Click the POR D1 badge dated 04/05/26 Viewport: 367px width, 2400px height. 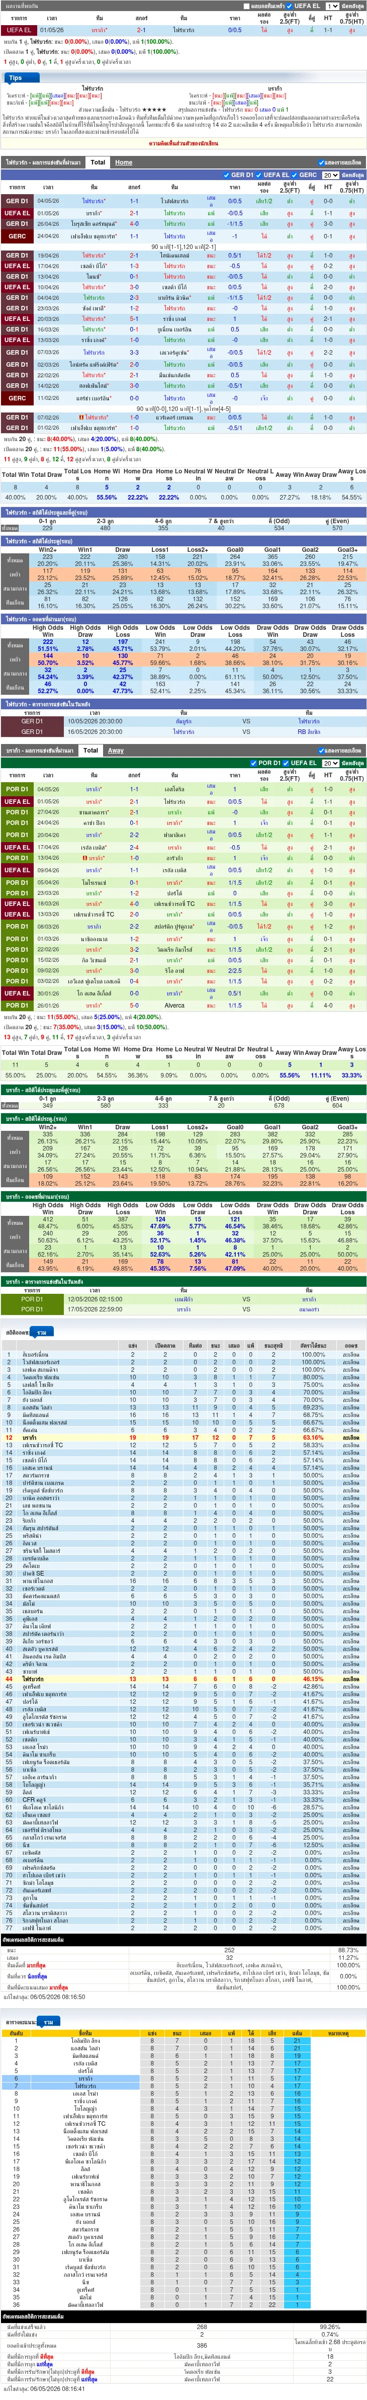coord(17,789)
